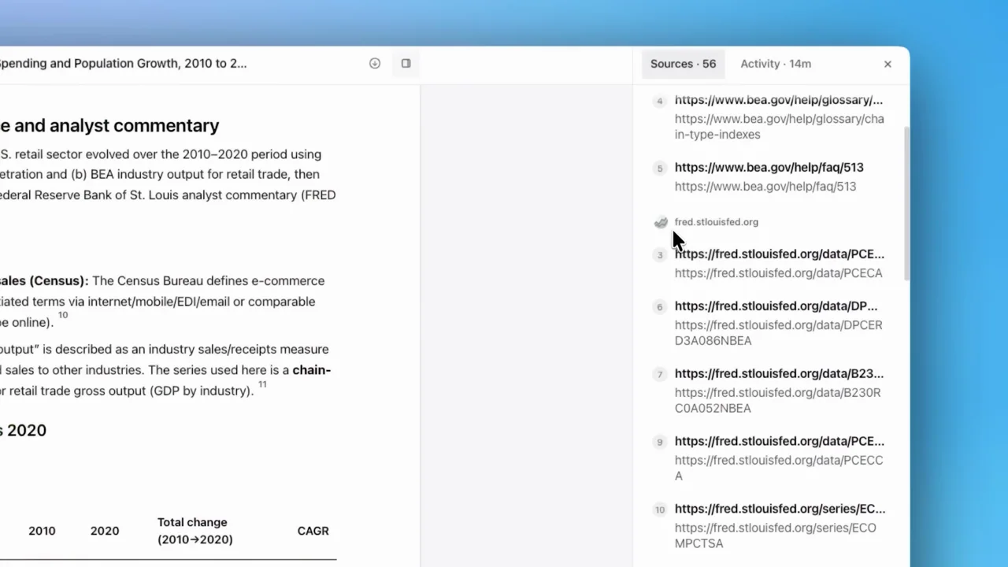Click the source number 3 badge

(x=660, y=254)
